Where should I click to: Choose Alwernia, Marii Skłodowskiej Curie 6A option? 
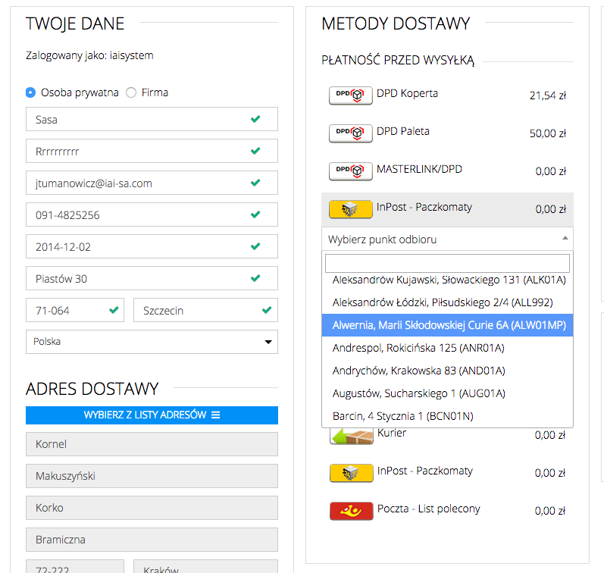tap(447, 325)
